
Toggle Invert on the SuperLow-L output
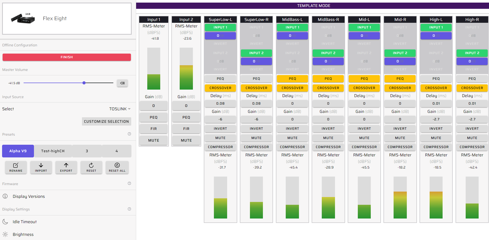point(220,129)
